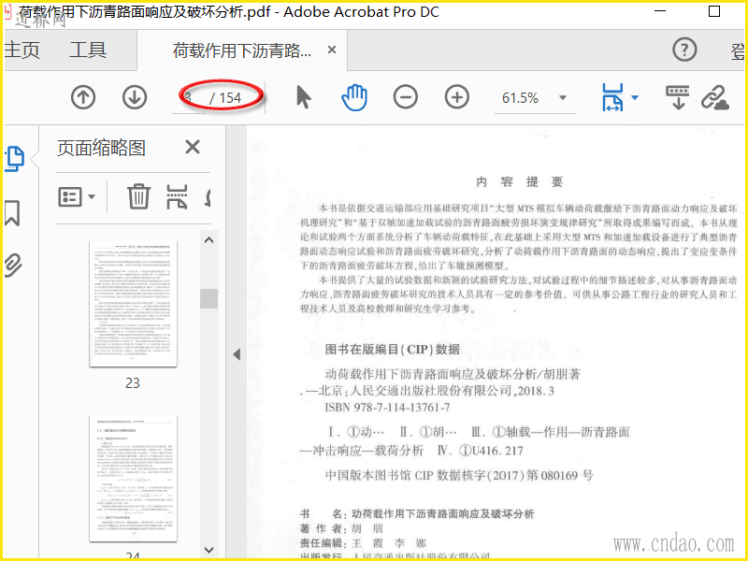Close the document tab with the ×
The image size is (748, 561).
click(332, 50)
